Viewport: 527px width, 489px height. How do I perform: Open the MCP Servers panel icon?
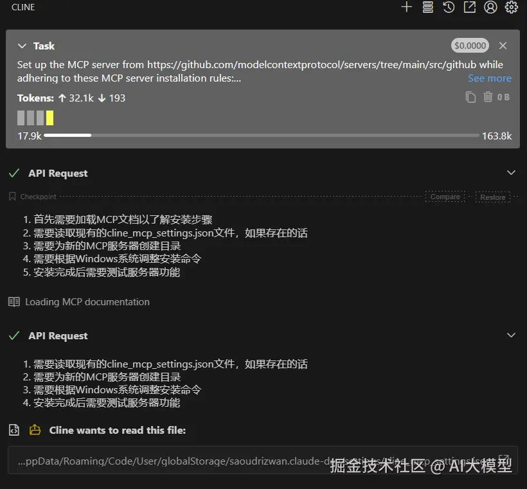pos(427,8)
